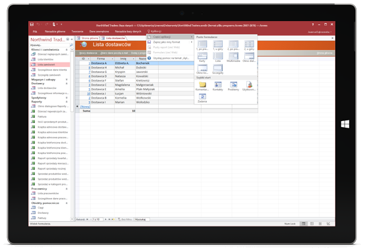
Task: Click the navigation pane search field
Action: click(49, 45)
